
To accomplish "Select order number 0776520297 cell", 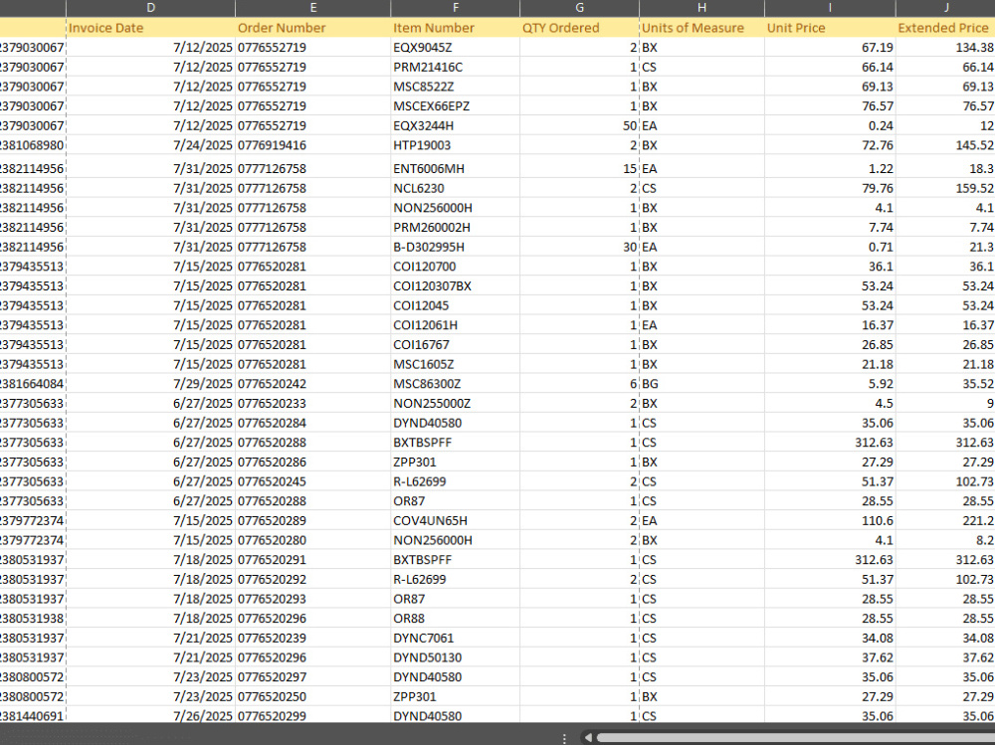I will coord(312,677).
